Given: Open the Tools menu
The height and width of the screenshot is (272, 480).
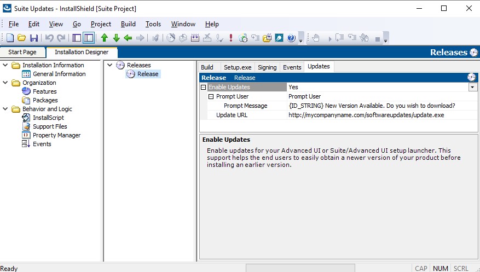Looking at the screenshot, I should [153, 24].
